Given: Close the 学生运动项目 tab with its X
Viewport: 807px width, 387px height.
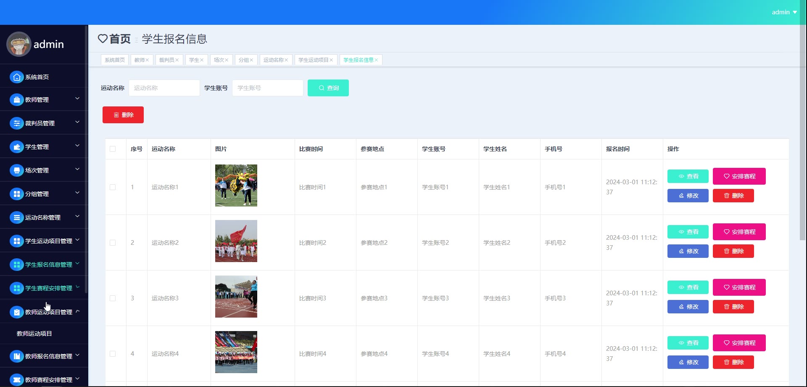Looking at the screenshot, I should tap(331, 60).
